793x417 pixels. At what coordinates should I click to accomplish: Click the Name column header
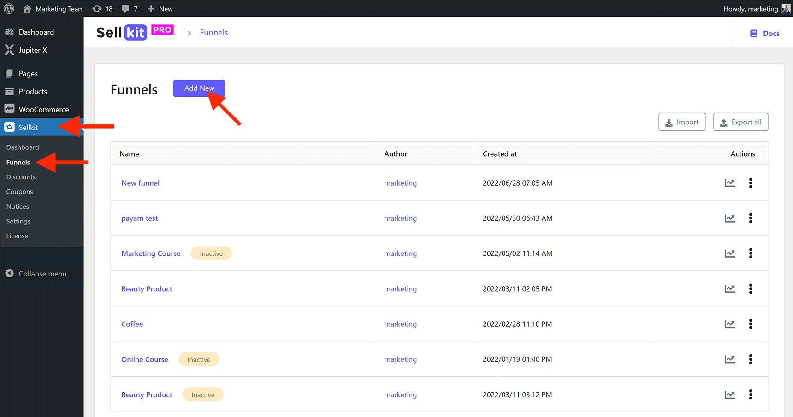(129, 154)
